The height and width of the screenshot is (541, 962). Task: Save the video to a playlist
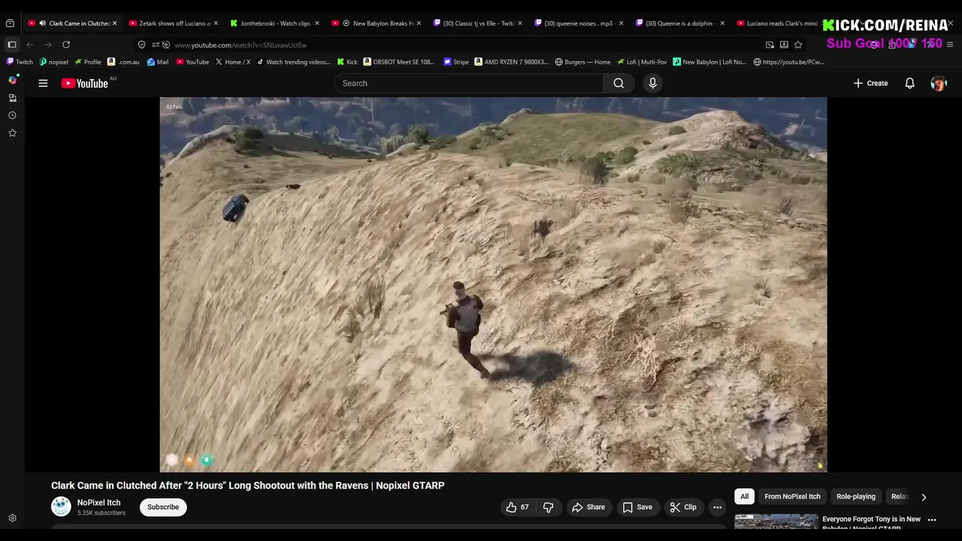637,507
